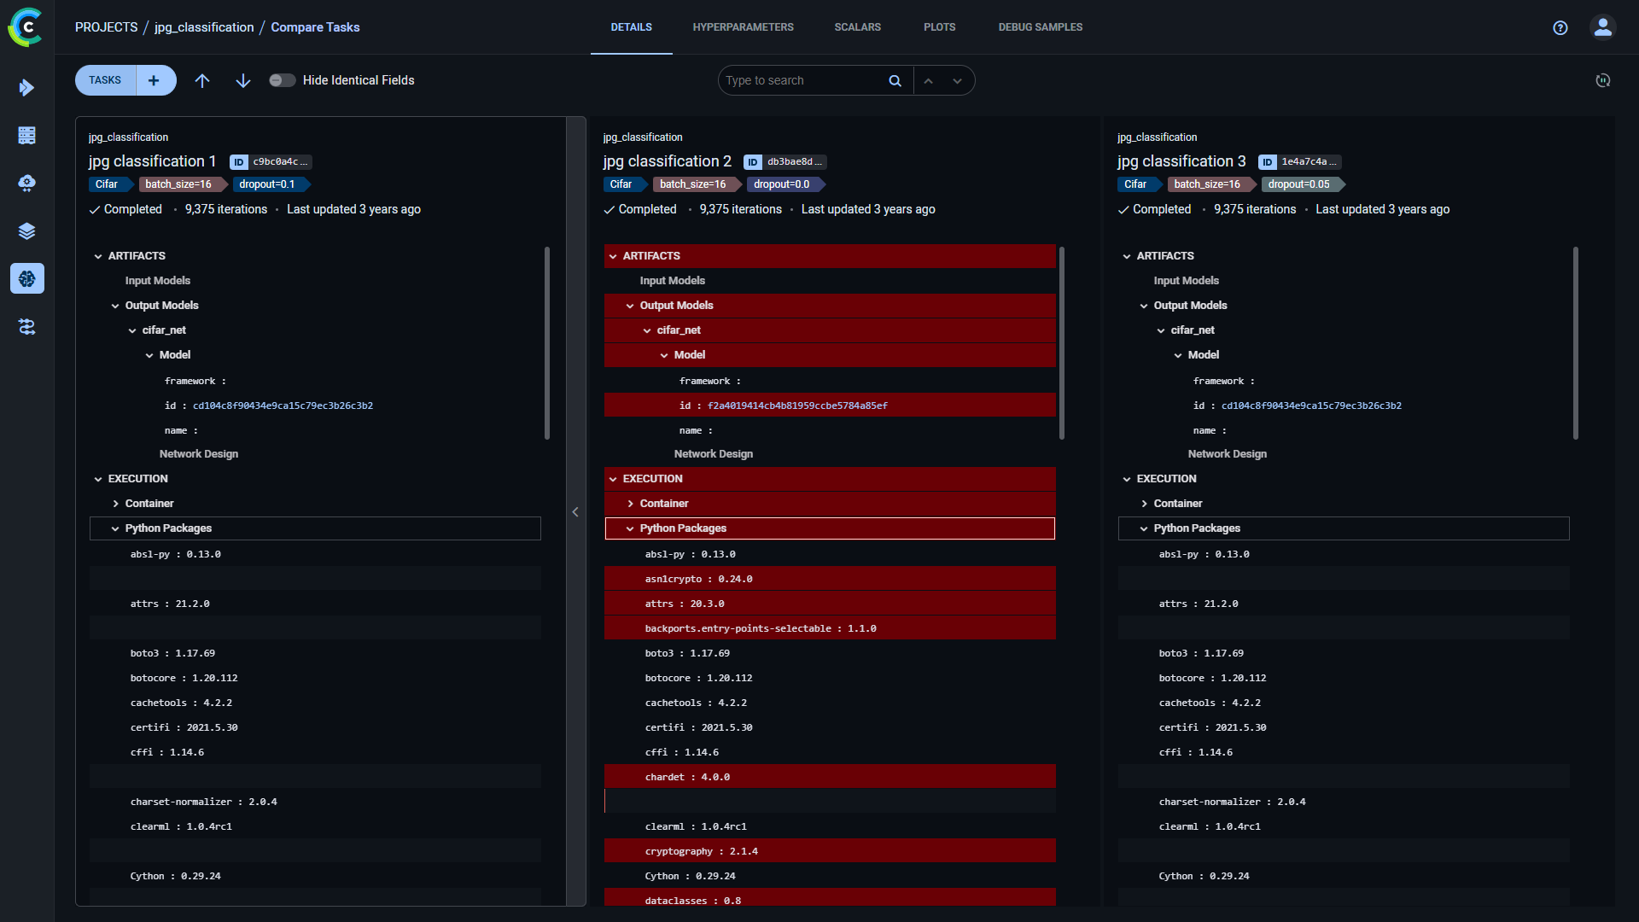
Task: Click the download arrow icon button
Action: click(242, 80)
